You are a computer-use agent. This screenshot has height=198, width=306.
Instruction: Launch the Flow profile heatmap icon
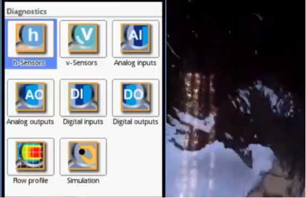(x=30, y=156)
